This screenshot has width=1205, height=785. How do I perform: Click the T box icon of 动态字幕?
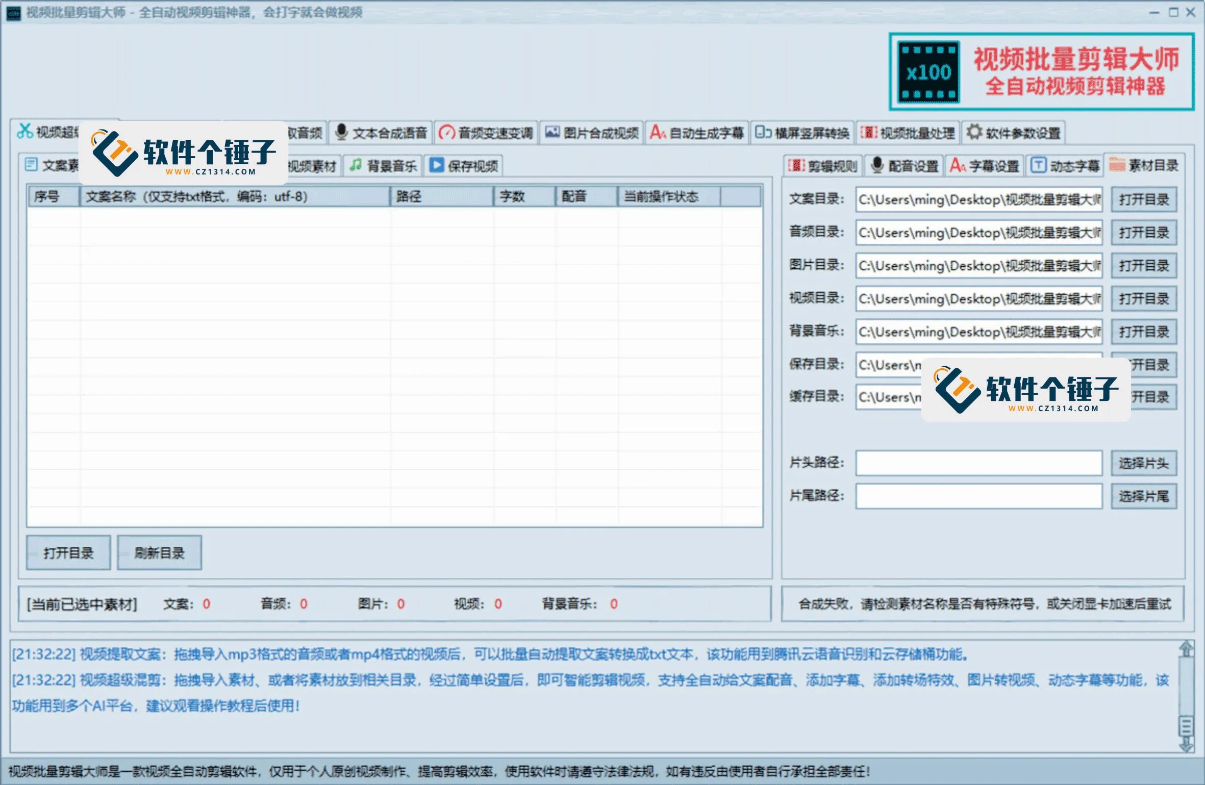(1038, 165)
